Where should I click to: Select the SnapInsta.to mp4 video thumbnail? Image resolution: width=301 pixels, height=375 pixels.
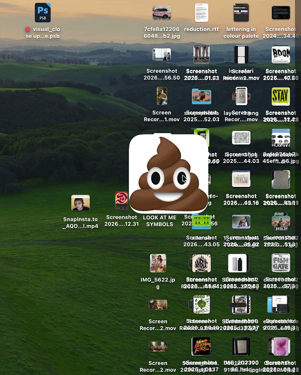point(80,203)
